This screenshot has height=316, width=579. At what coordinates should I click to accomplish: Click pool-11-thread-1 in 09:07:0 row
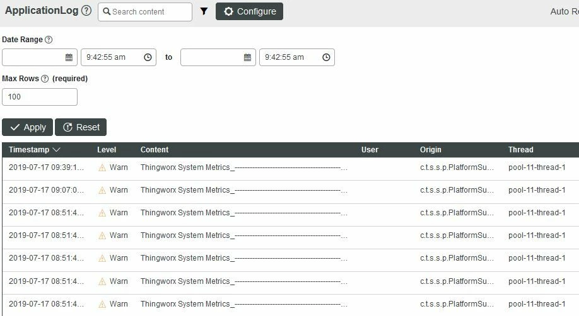point(537,190)
